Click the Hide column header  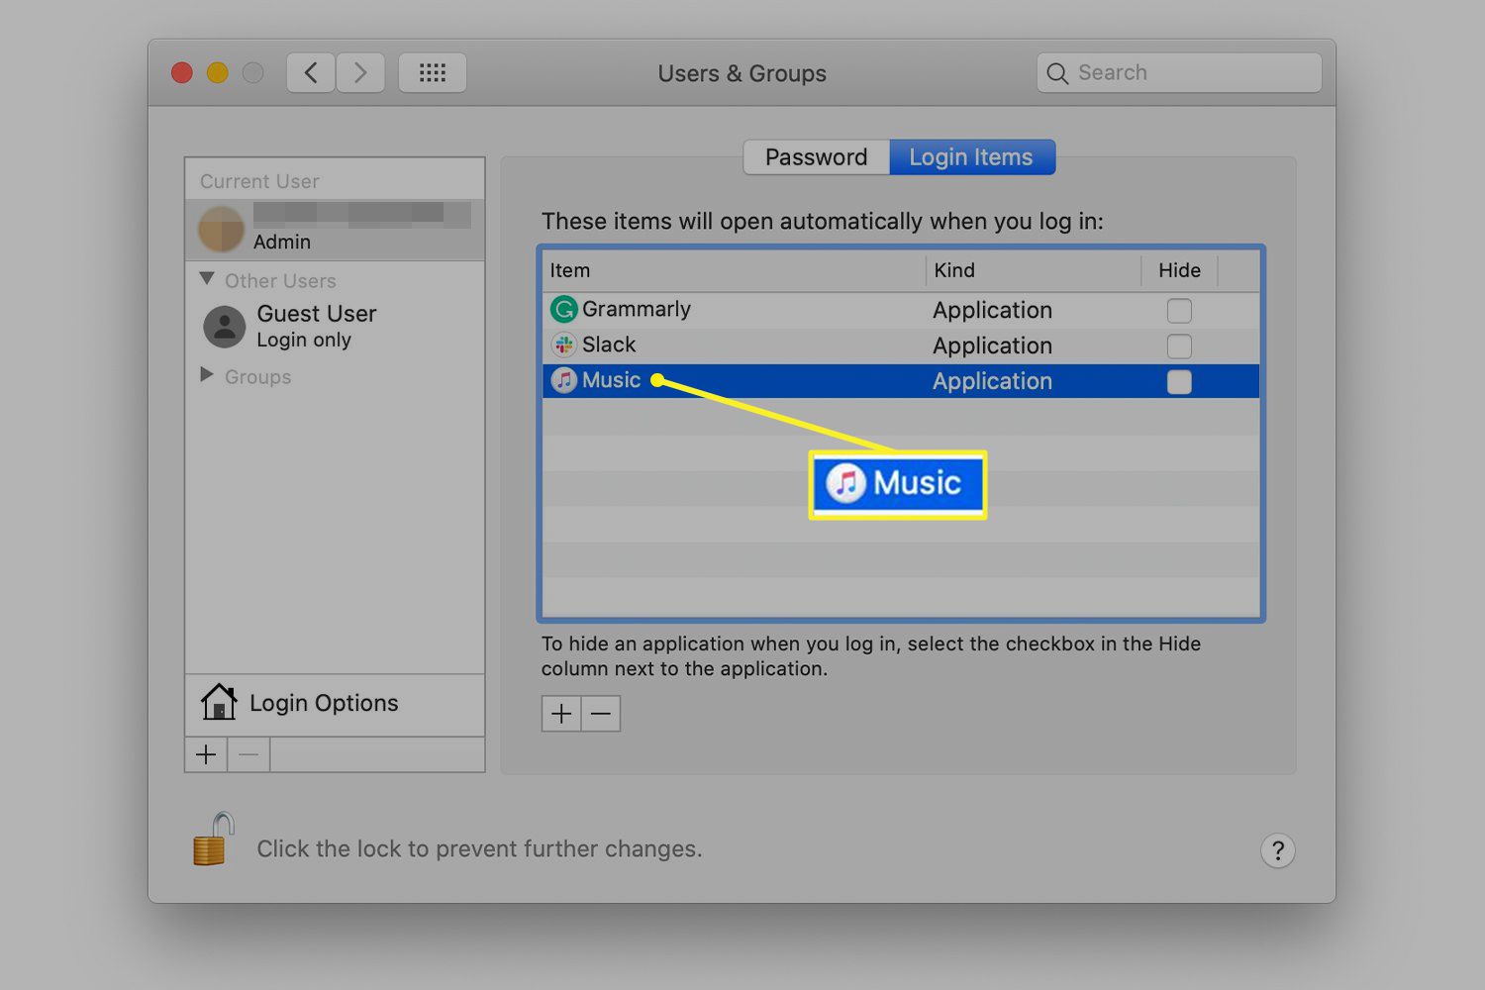tap(1179, 270)
